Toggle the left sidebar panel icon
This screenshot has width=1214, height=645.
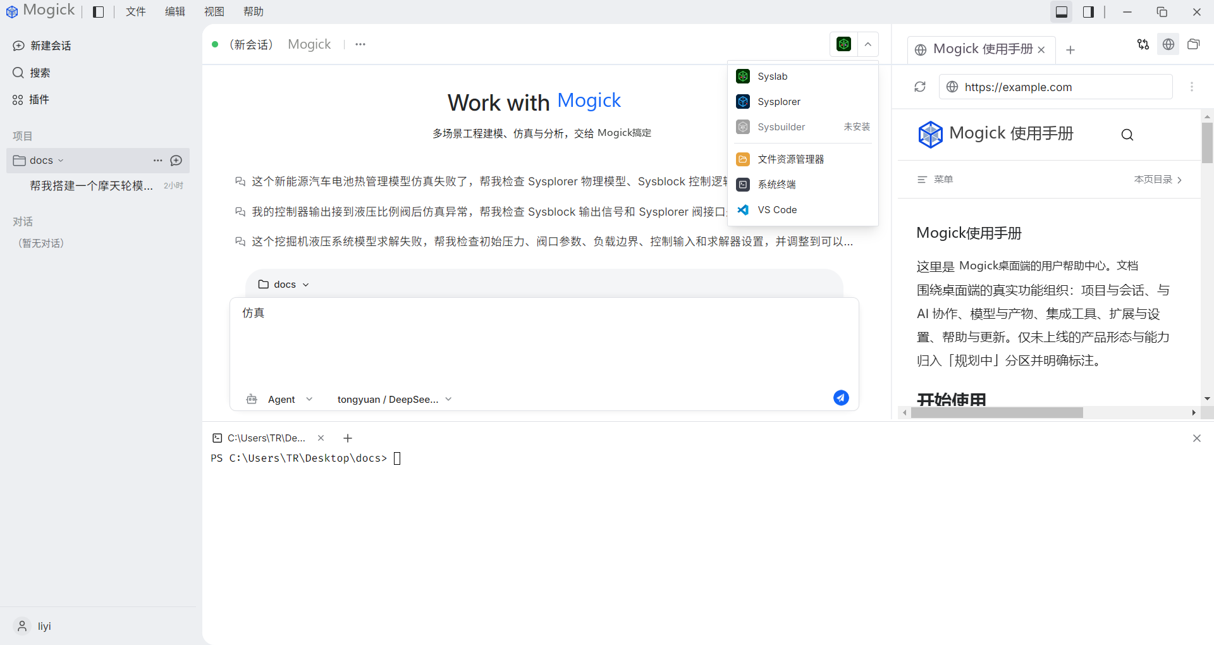click(98, 12)
